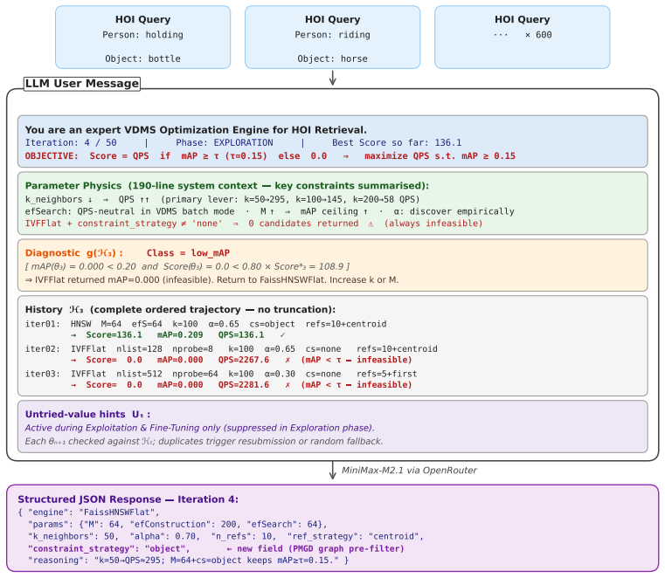Select the HOI Query box showing × 600
Screen dimensions: 665x578
(522, 38)
